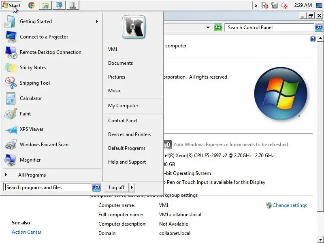Click the collabnet.local domain value
324x243 pixels.
[x=175, y=233]
